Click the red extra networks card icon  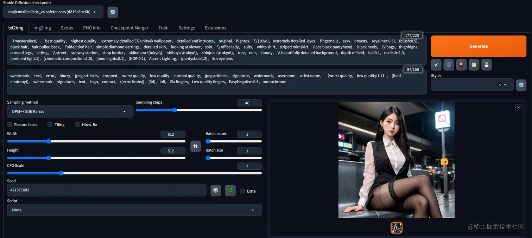point(461,65)
